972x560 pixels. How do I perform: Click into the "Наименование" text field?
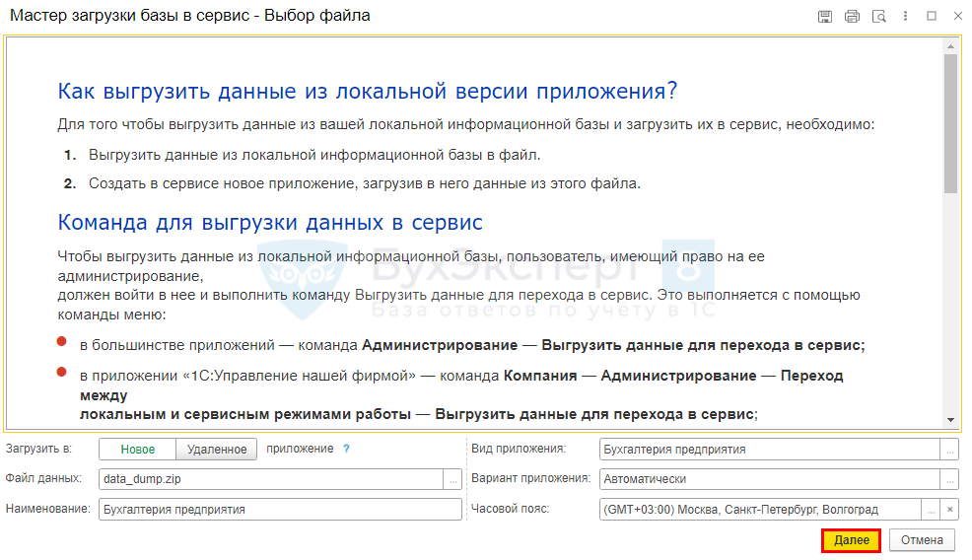[280, 510]
